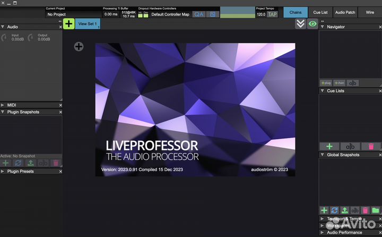The width and height of the screenshot is (382, 237).
Task: Collapse the Cue Lists panel
Action: pyautogui.click(x=323, y=91)
